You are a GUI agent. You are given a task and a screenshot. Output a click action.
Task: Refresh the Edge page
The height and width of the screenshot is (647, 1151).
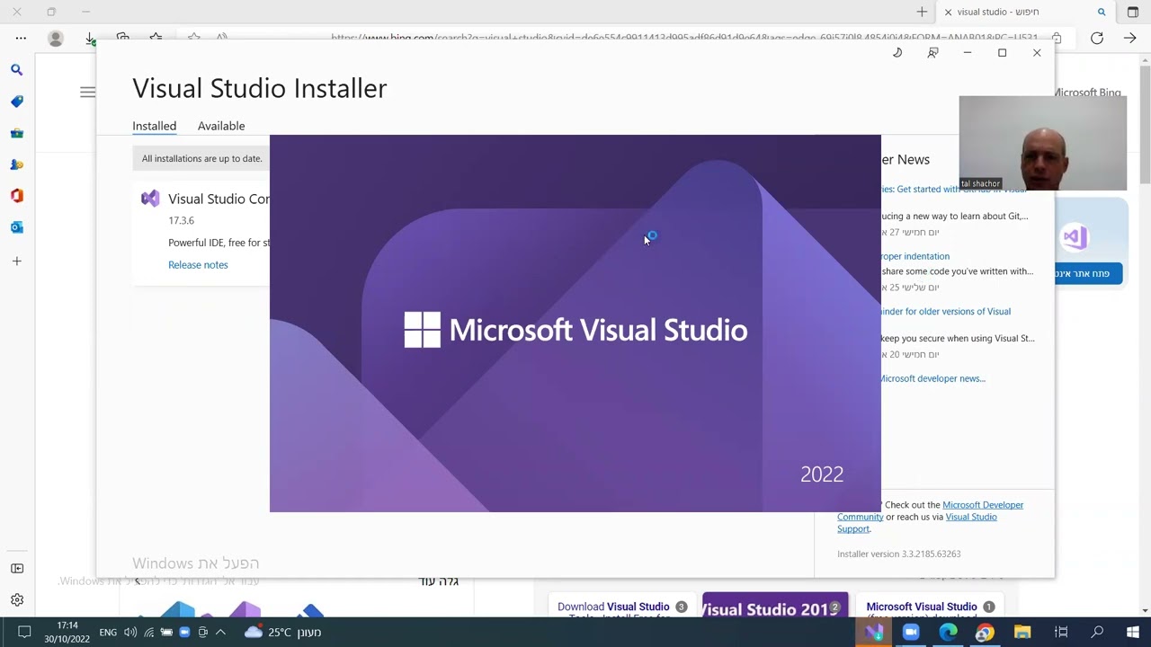tap(1097, 39)
